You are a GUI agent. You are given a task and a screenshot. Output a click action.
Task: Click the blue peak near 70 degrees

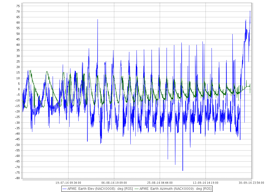click(x=250, y=11)
